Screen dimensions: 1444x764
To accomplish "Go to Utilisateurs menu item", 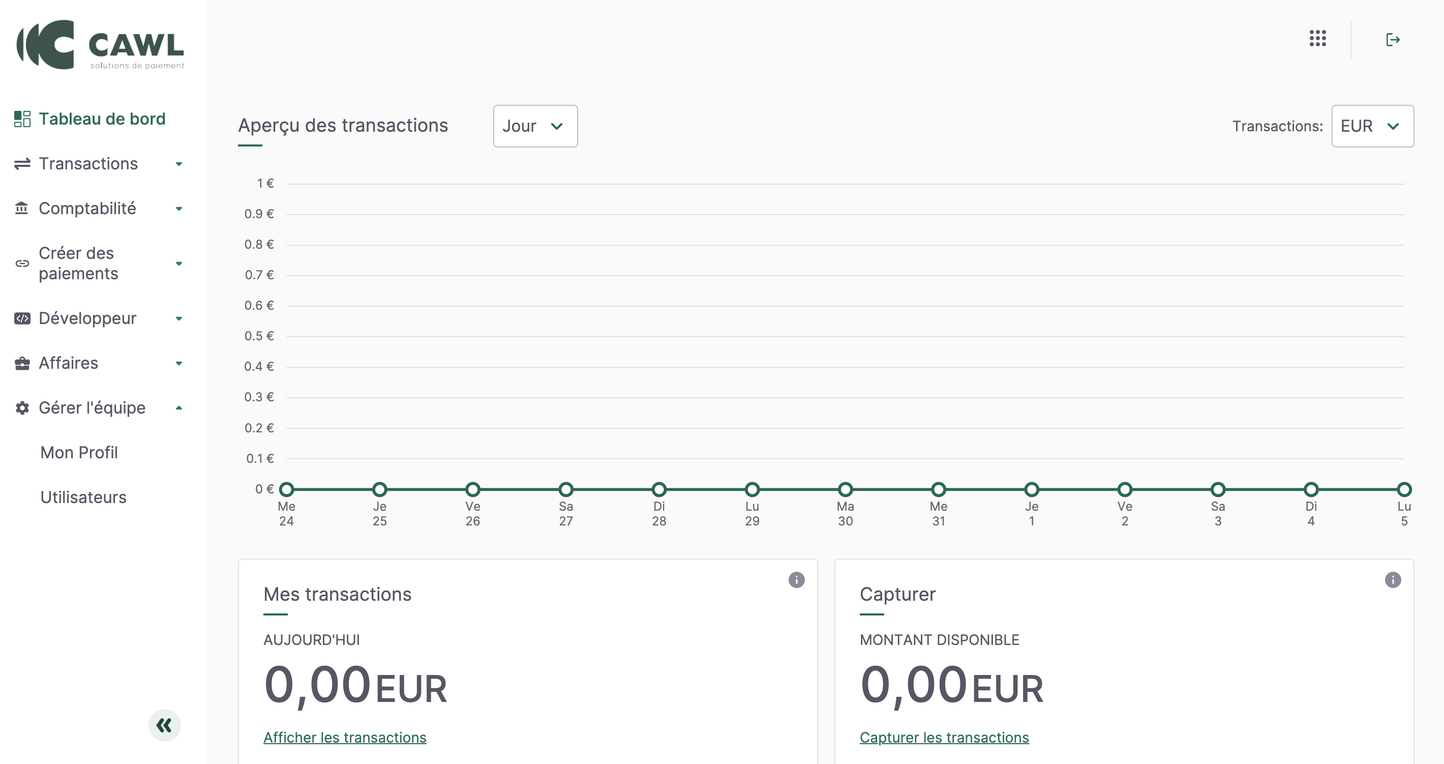I will tap(83, 497).
